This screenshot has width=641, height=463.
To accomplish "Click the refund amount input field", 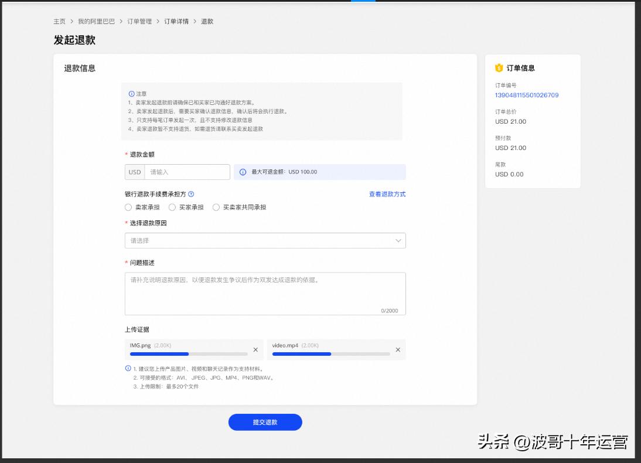I will pos(187,172).
